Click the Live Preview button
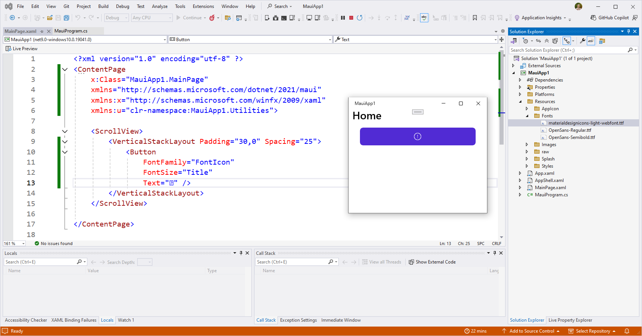Screen dimensions: 642x336 click(22, 49)
